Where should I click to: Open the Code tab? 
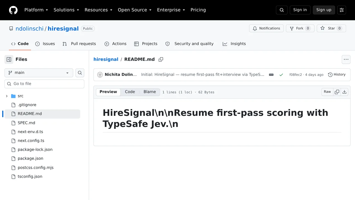[x=20, y=44]
